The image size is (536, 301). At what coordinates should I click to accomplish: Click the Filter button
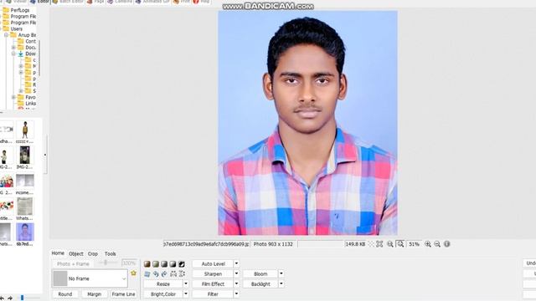point(213,293)
